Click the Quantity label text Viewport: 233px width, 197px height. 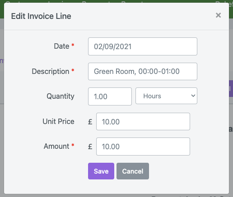[61, 96]
